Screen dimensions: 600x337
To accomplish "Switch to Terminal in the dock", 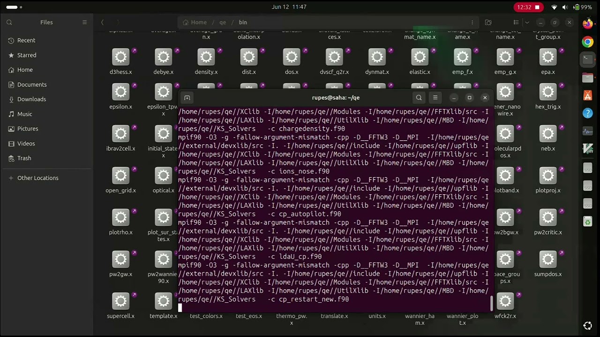I will click(587, 59).
